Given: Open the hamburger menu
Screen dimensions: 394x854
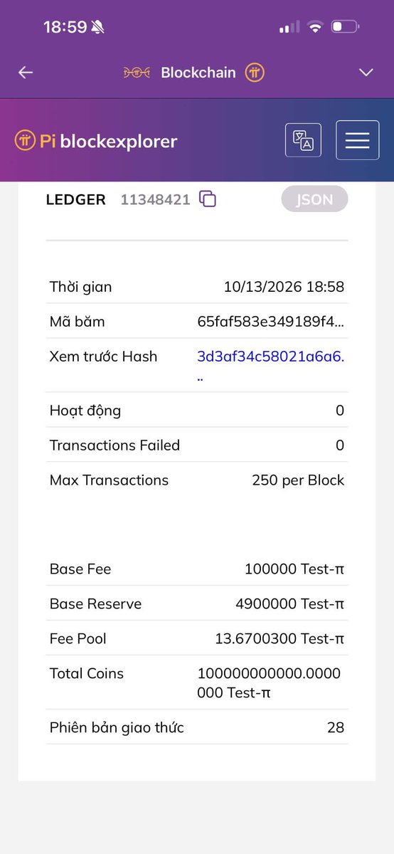Looking at the screenshot, I should [357, 140].
